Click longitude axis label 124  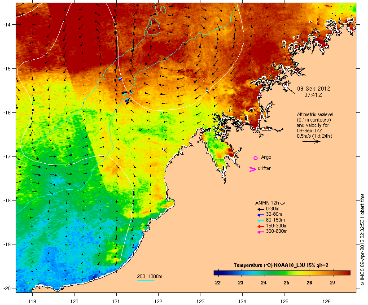pyautogui.click(x=242, y=301)
